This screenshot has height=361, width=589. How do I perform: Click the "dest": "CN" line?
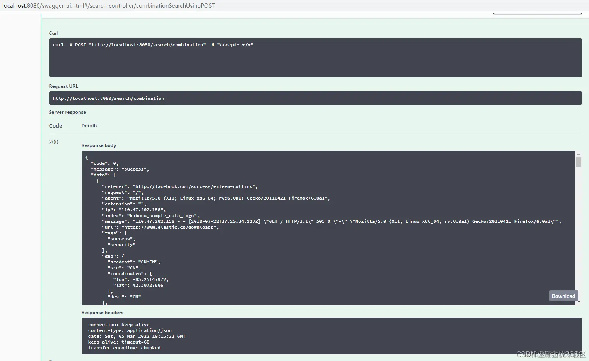pyautogui.click(x=124, y=297)
